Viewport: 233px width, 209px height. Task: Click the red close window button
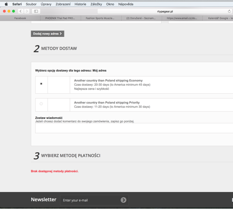tap(4, 11)
